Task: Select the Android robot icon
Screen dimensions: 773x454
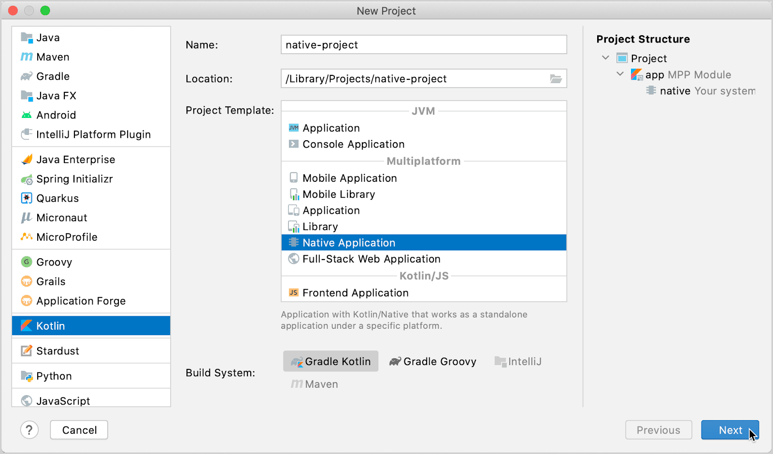Action: [27, 115]
